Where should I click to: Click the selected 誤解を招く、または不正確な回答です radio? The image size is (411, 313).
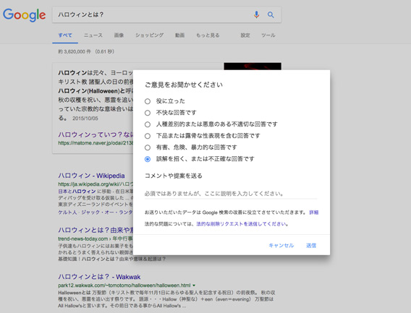click(x=148, y=159)
